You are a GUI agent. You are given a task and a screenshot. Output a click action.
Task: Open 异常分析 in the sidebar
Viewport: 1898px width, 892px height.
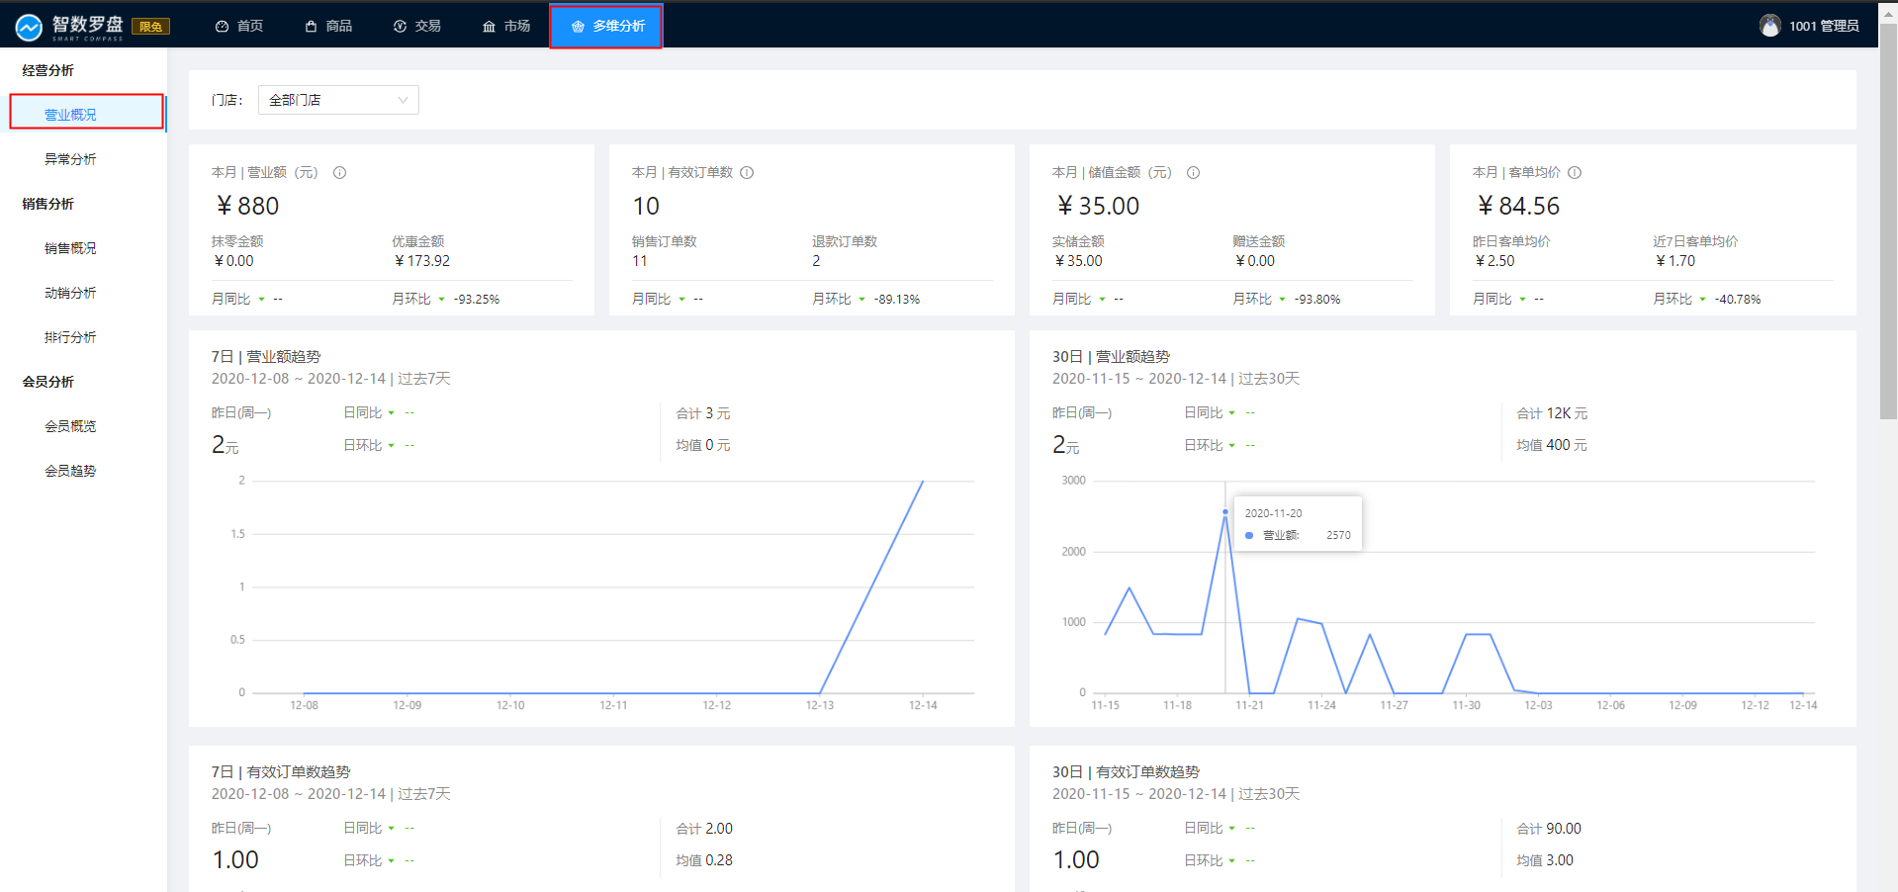(x=70, y=159)
